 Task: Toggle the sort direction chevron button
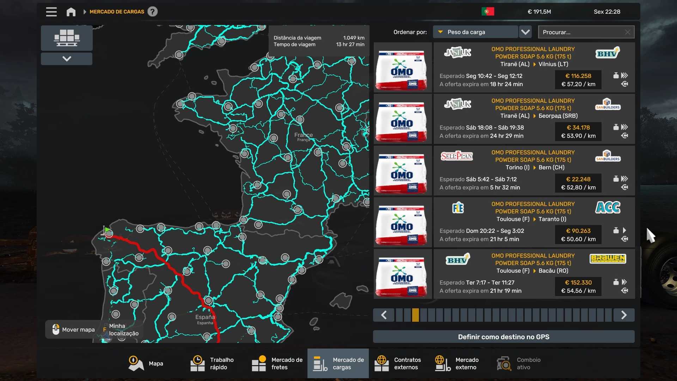point(525,32)
